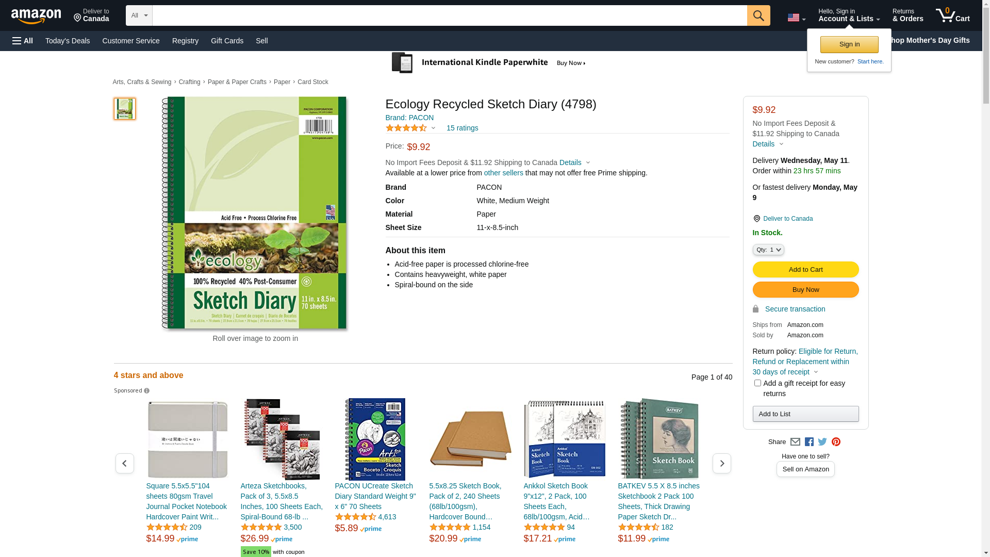Open the shopping cart icon
The image size is (990, 557).
click(952, 15)
